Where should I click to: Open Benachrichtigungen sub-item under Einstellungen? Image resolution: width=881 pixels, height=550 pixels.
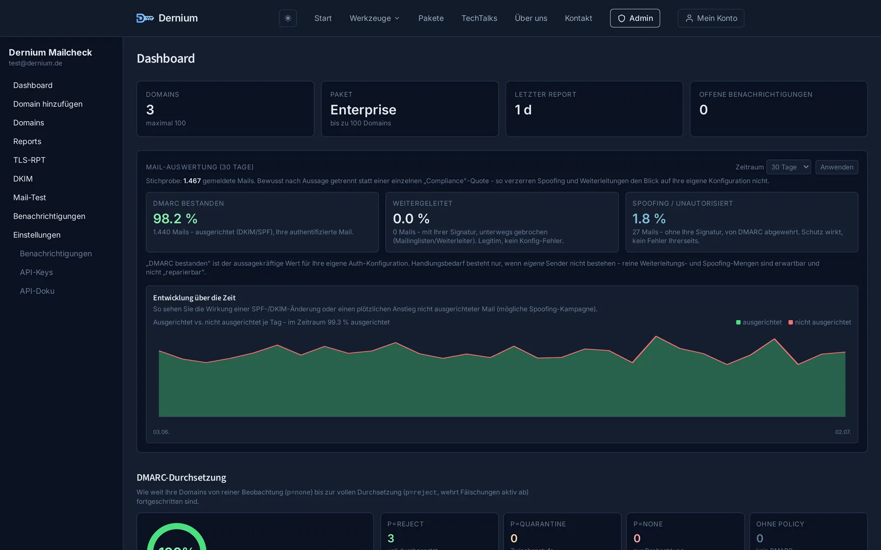(56, 253)
